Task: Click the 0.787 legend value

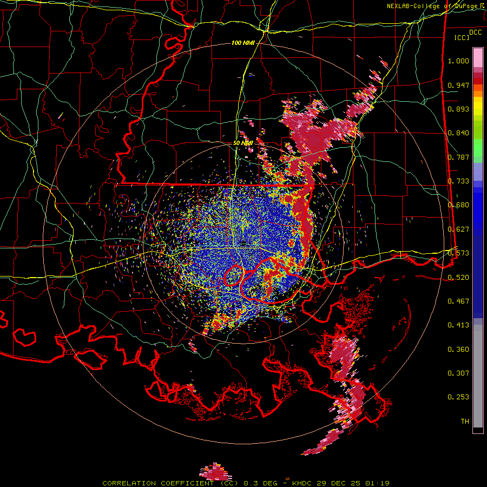Action: point(458,157)
